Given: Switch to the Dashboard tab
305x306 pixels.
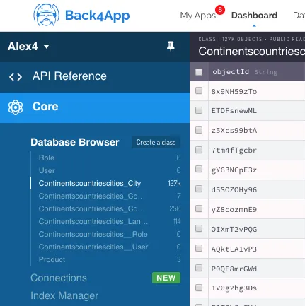Looking at the screenshot, I should [x=254, y=16].
